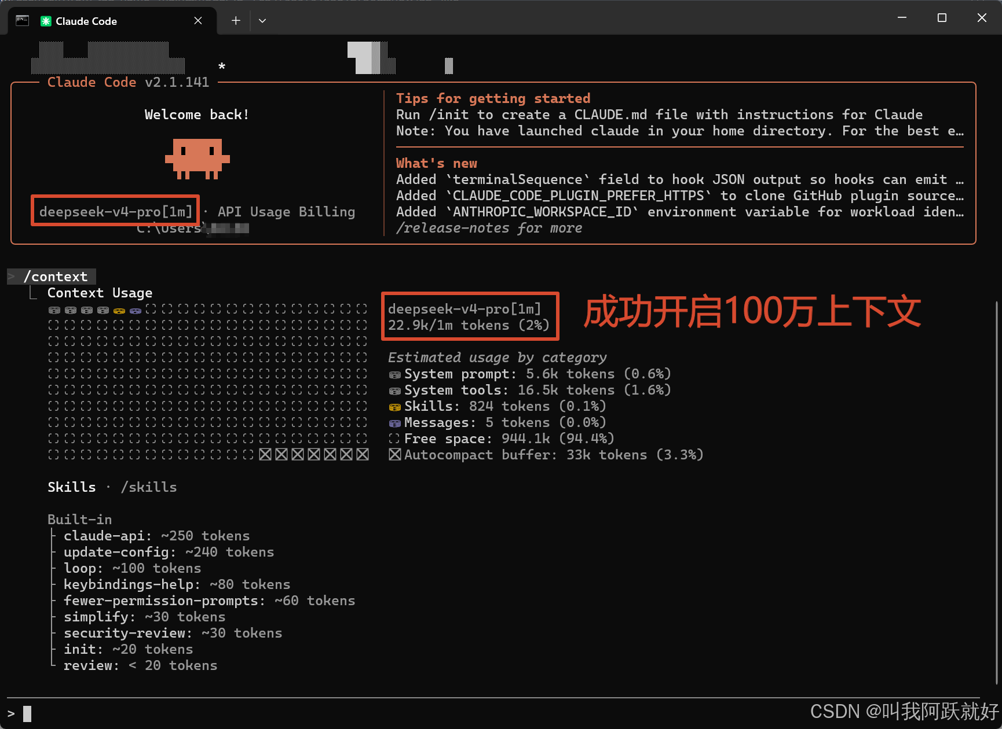The height and width of the screenshot is (729, 1002).
Task: Click the 'simplify: ~30 tokens' row
Action: pos(145,617)
